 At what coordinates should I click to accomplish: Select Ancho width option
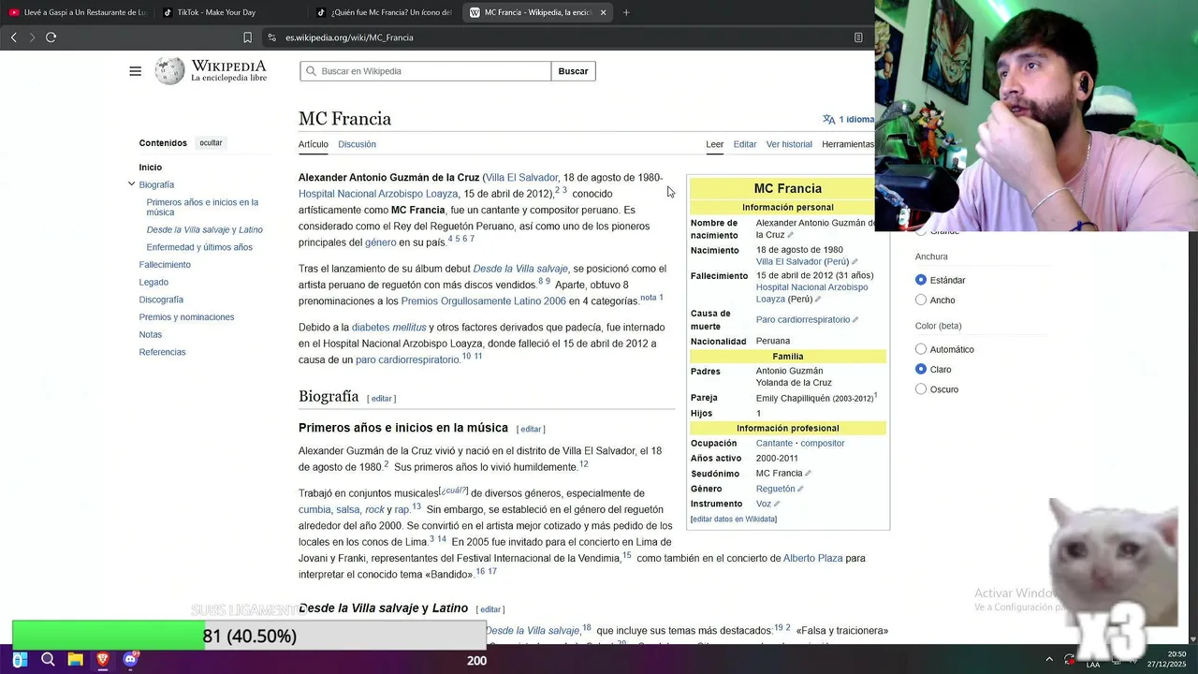(921, 300)
